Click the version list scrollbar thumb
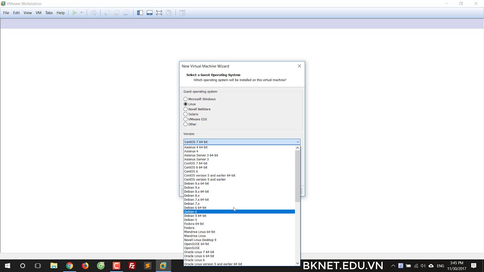Screen dimensions: 484x272 [x=298, y=176]
